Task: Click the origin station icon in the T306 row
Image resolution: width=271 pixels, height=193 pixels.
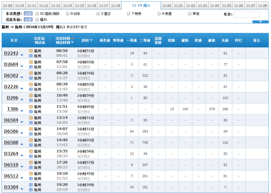Action: (31, 106)
